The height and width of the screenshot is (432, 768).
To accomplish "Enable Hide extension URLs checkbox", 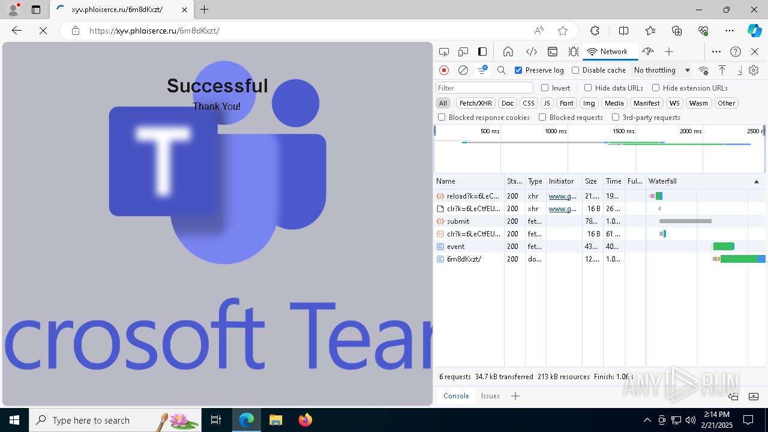I will [x=656, y=88].
